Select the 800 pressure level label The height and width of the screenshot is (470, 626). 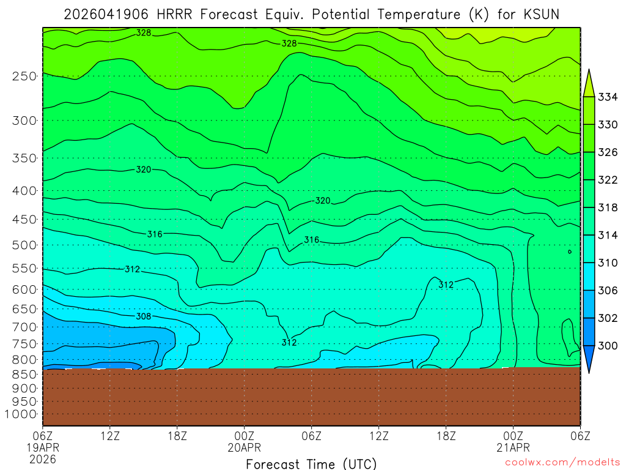[24, 360]
